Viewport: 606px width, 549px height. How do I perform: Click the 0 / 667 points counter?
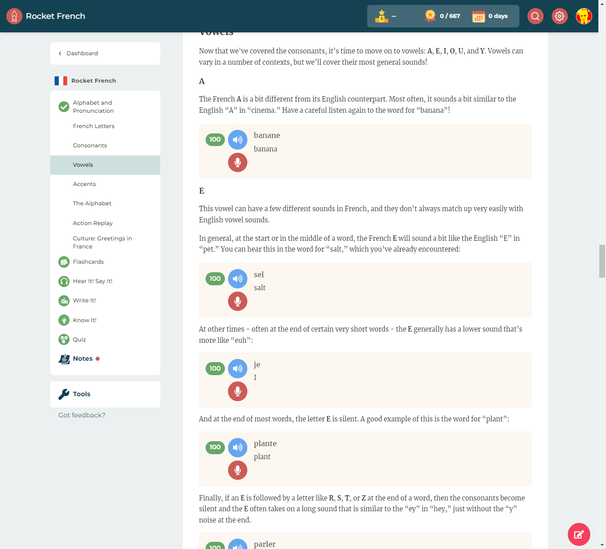[450, 16]
